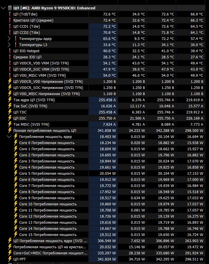The image size is (209, 264).
Task: Click lightning icon next to ЦП VDD_MISC Напряжение
Action: (x=10, y=94)
